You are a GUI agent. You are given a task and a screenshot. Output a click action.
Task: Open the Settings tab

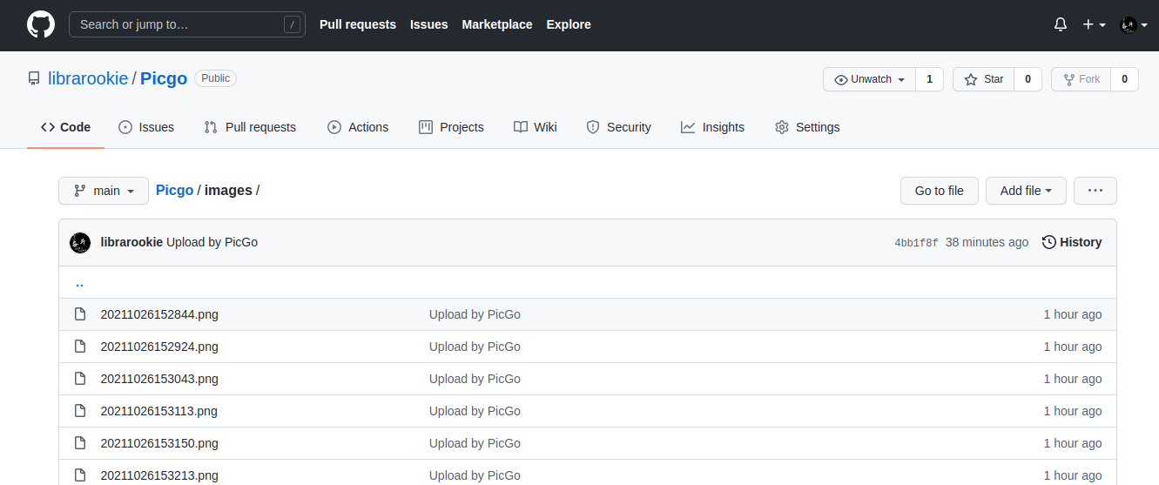pyautogui.click(x=807, y=127)
